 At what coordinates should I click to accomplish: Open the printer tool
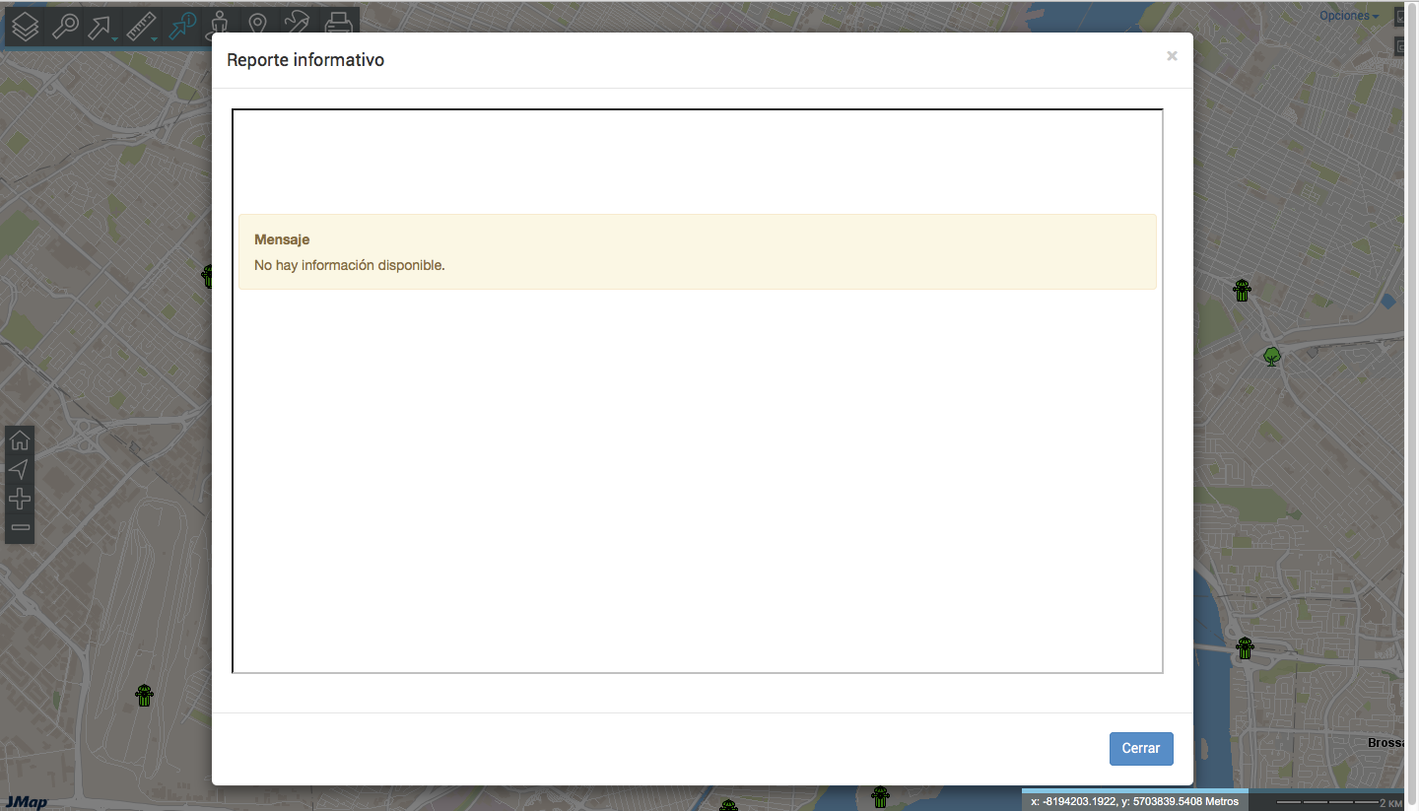(x=339, y=26)
